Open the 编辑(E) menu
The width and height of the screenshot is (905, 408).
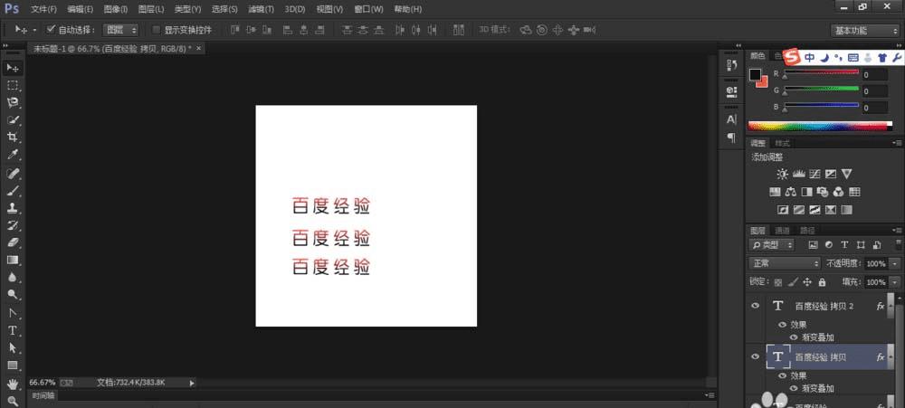pyautogui.click(x=81, y=9)
